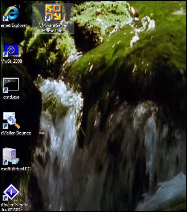Click the Sandra Lite XII.SP2c label
This screenshot has height=212, width=187.
tap(15, 207)
